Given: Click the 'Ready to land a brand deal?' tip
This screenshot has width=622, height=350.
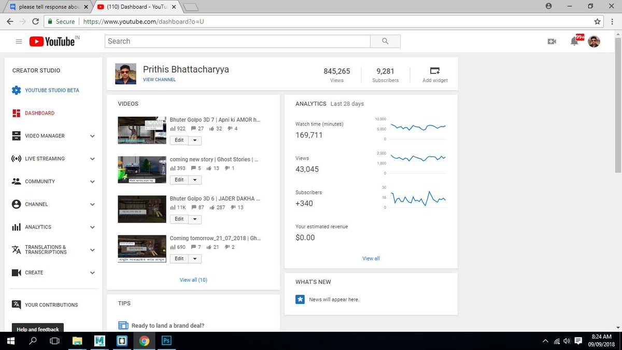Looking at the screenshot, I should point(168,326).
